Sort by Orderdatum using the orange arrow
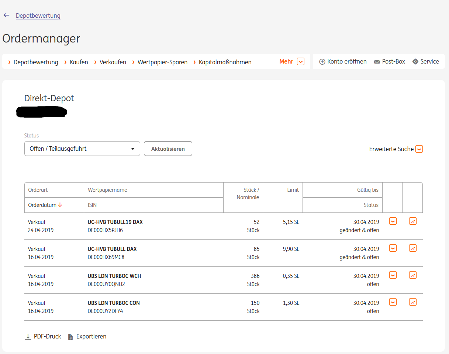This screenshot has width=449, height=354. [60, 205]
